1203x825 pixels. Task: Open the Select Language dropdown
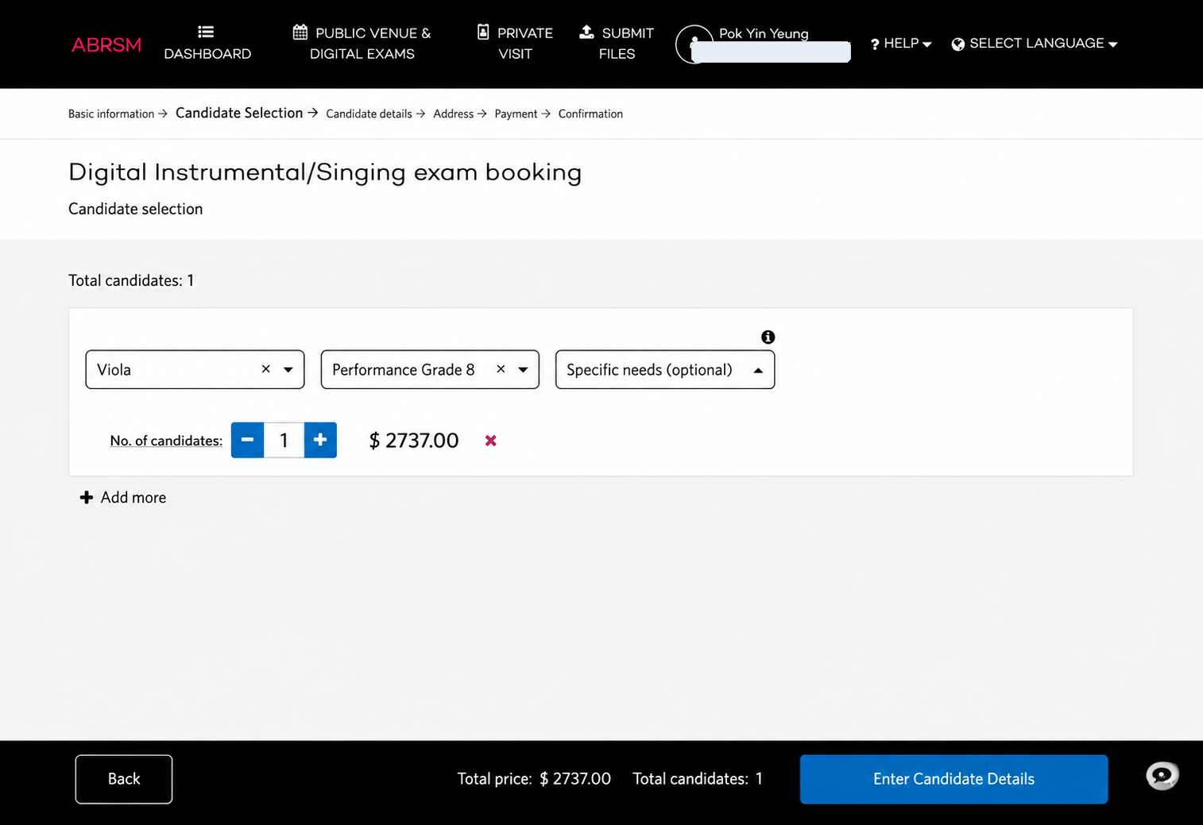[1035, 44]
